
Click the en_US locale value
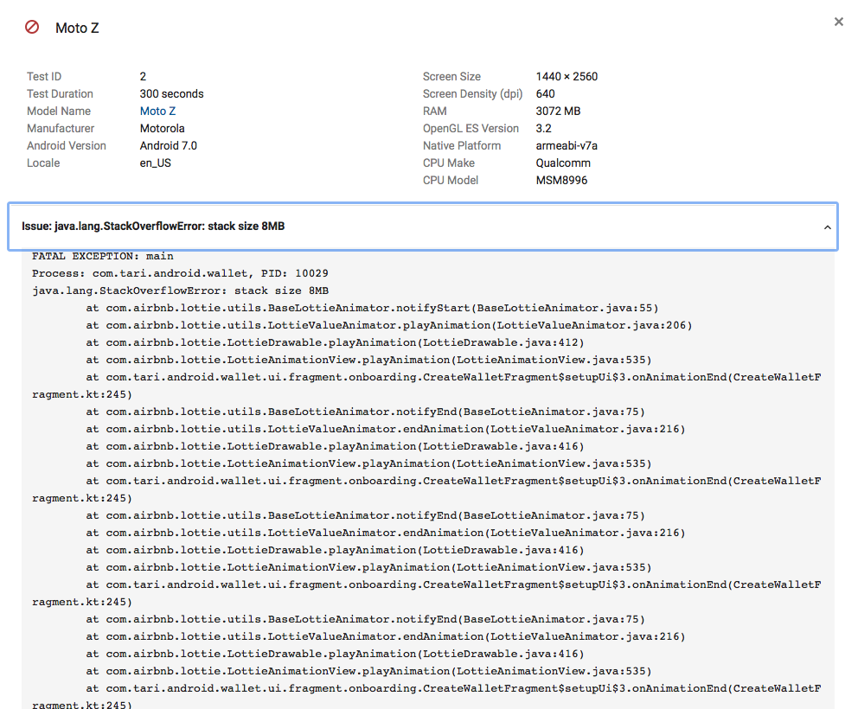pyautogui.click(x=155, y=163)
